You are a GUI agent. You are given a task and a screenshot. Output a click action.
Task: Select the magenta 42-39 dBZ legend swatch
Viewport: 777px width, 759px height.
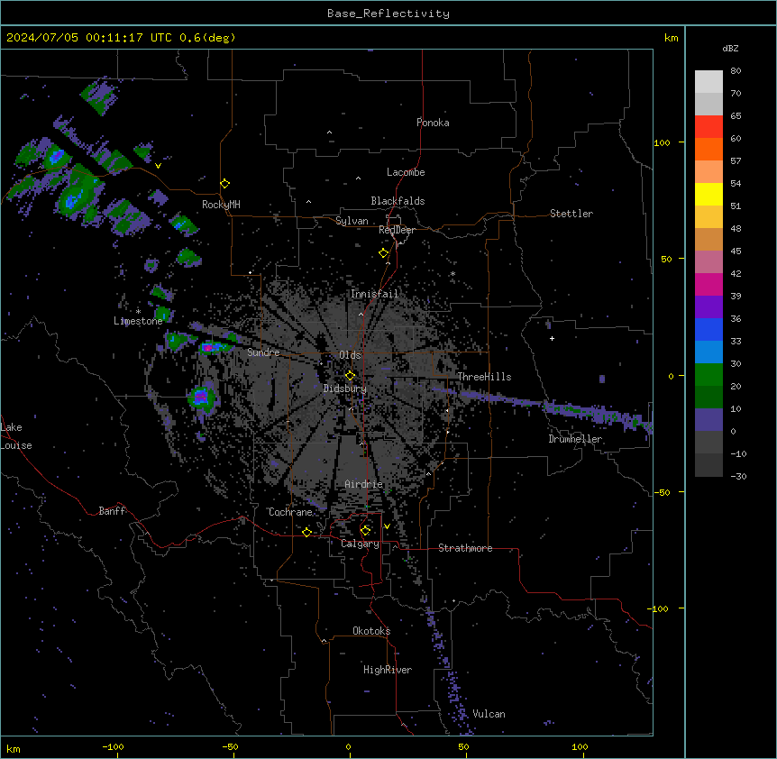pyautogui.click(x=708, y=284)
